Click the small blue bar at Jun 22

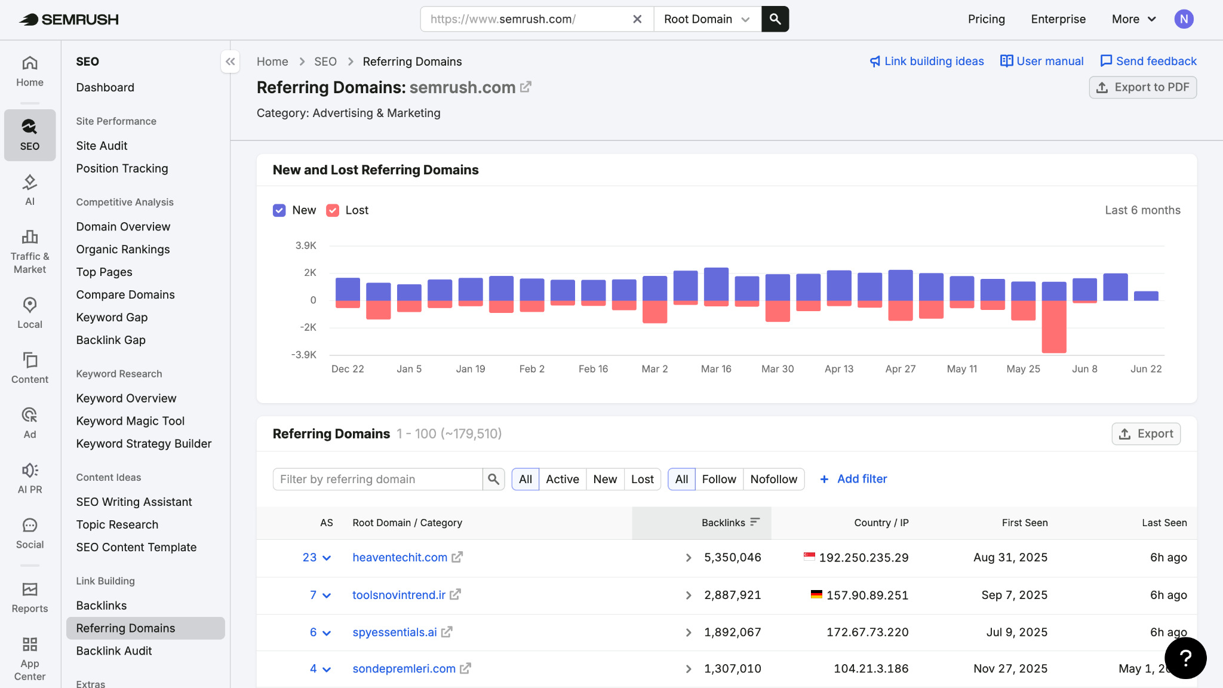click(x=1146, y=296)
